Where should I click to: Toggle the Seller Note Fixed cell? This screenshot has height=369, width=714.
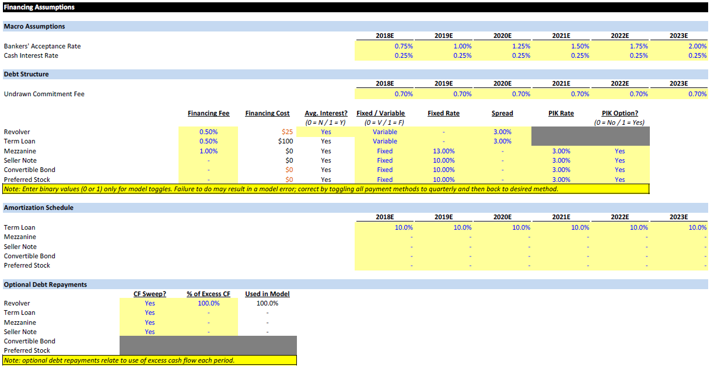(384, 160)
